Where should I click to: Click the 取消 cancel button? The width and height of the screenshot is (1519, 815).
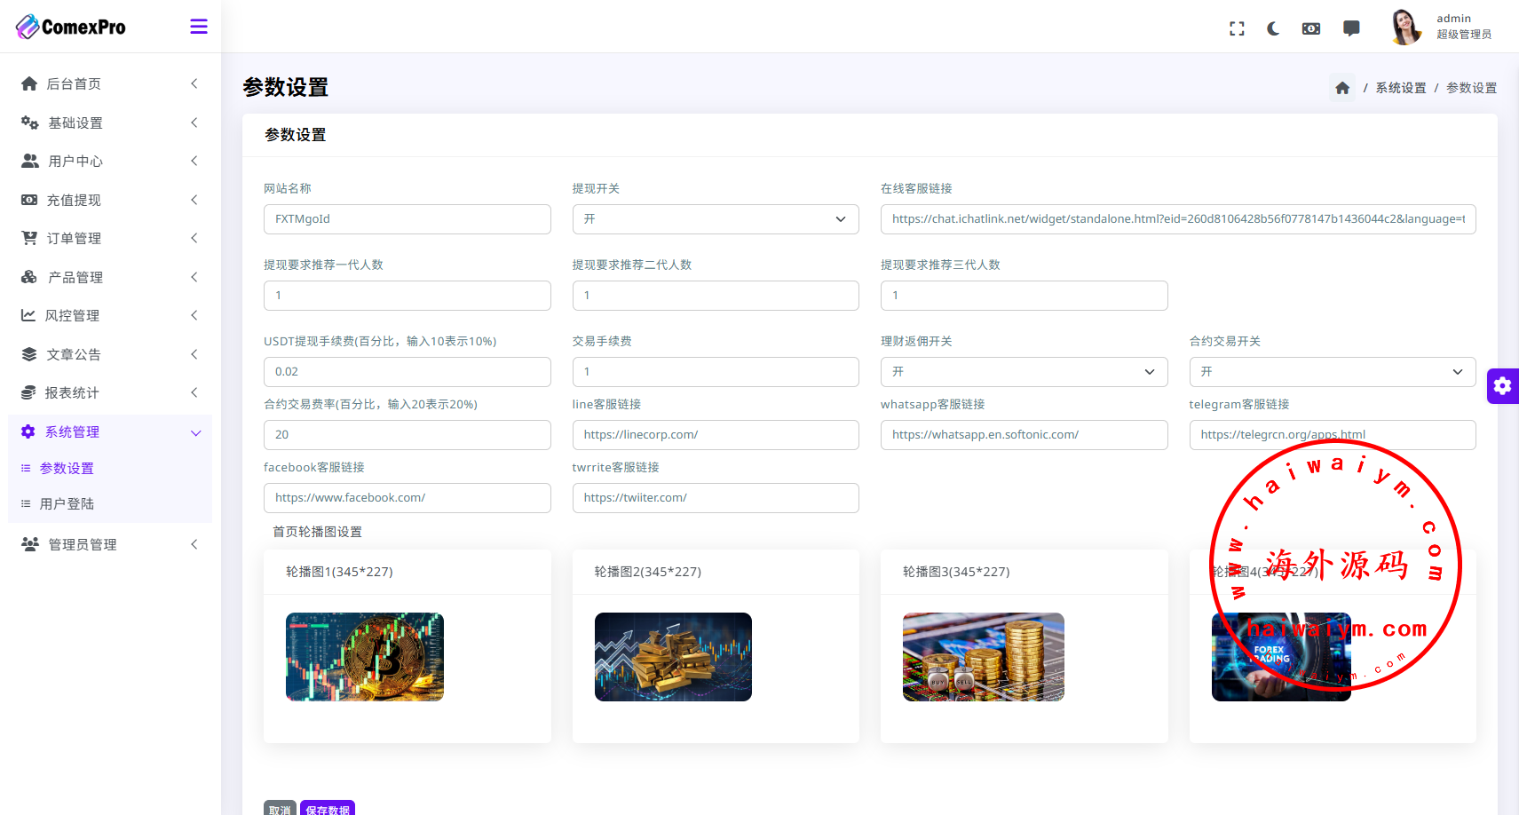tap(280, 808)
